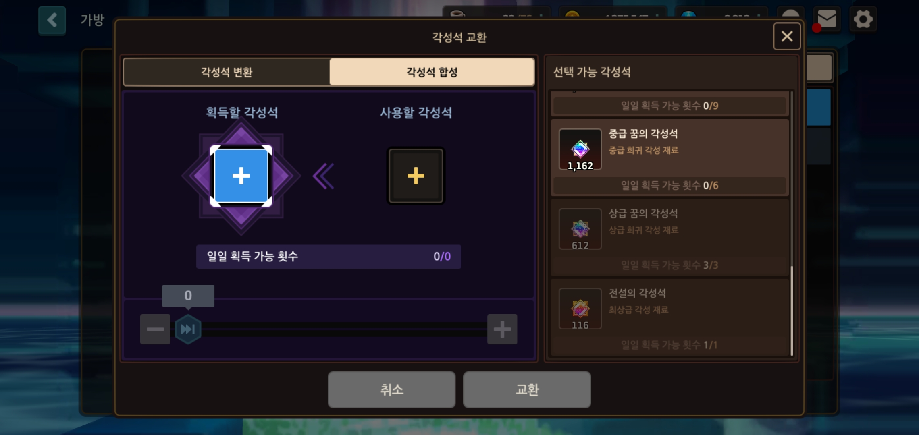Increase quantity with the plus button
Image resolution: width=919 pixels, height=435 pixels.
coord(502,329)
